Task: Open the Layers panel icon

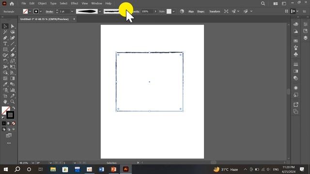Action: (x=306, y=38)
